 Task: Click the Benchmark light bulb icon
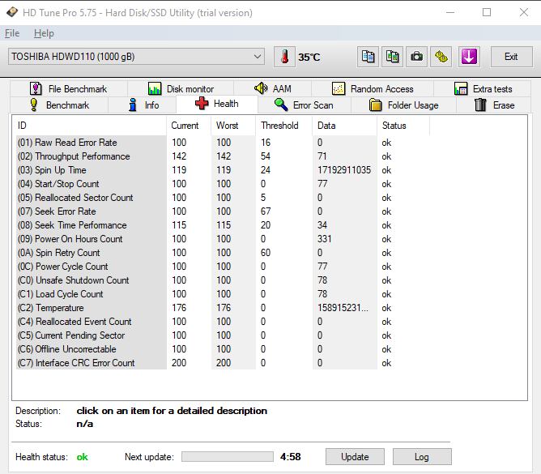34,105
